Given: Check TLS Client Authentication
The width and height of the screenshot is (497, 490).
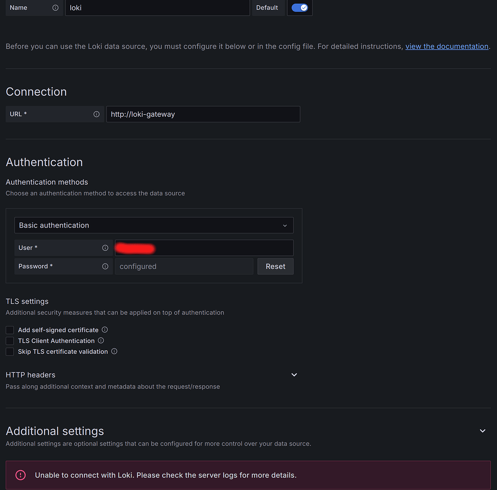Looking at the screenshot, I should (9, 340).
